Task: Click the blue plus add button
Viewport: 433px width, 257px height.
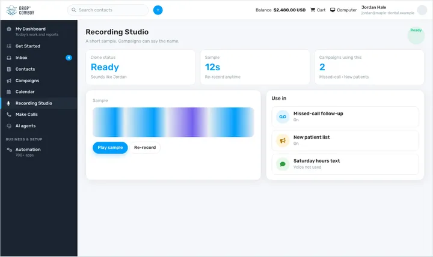Action: pyautogui.click(x=158, y=10)
